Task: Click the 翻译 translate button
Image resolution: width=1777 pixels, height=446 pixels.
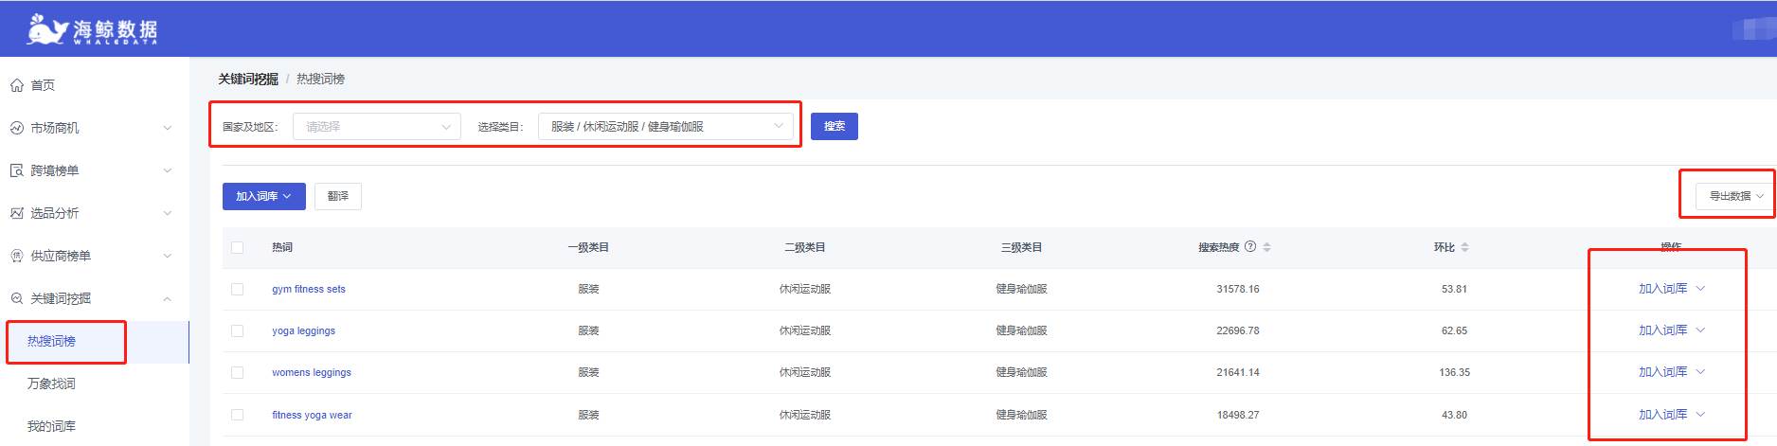Action: click(x=338, y=196)
